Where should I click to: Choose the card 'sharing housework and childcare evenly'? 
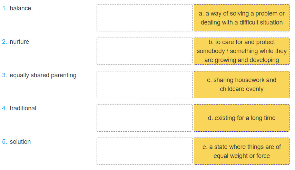(242, 84)
